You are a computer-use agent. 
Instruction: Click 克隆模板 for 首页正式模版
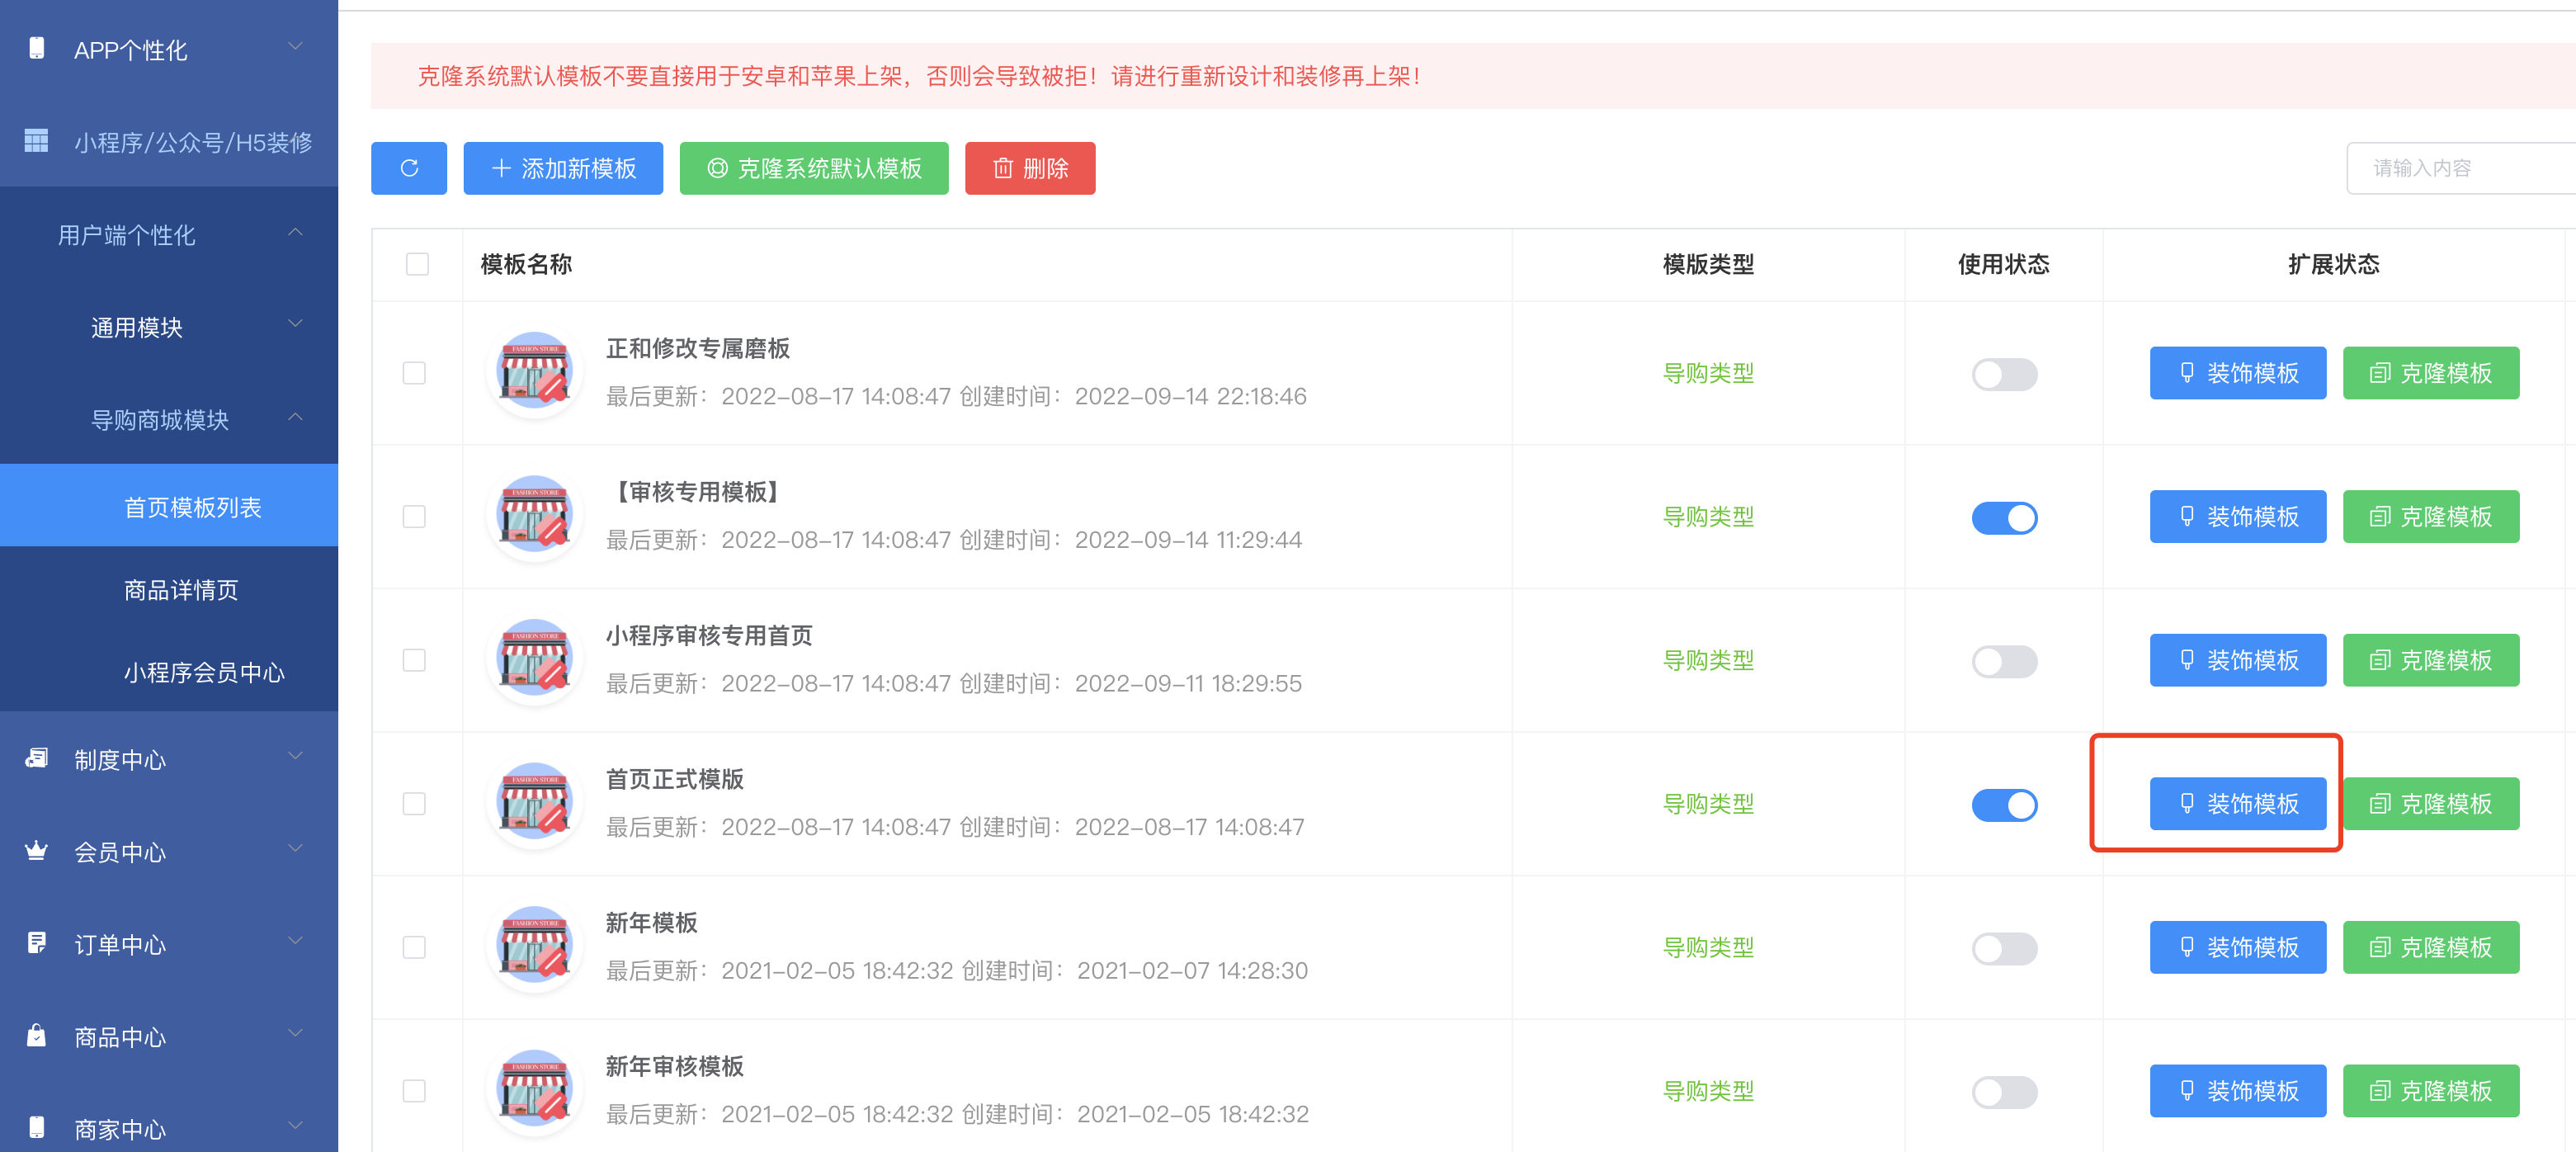point(2431,804)
